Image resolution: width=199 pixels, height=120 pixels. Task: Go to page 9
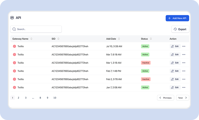point(47,98)
